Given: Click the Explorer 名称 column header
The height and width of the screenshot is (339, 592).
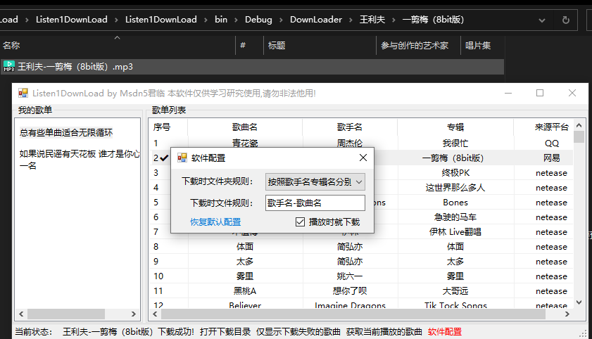Looking at the screenshot, I should (x=117, y=46).
